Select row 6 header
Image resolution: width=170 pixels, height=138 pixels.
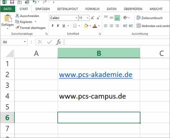pyautogui.click(x=7, y=118)
